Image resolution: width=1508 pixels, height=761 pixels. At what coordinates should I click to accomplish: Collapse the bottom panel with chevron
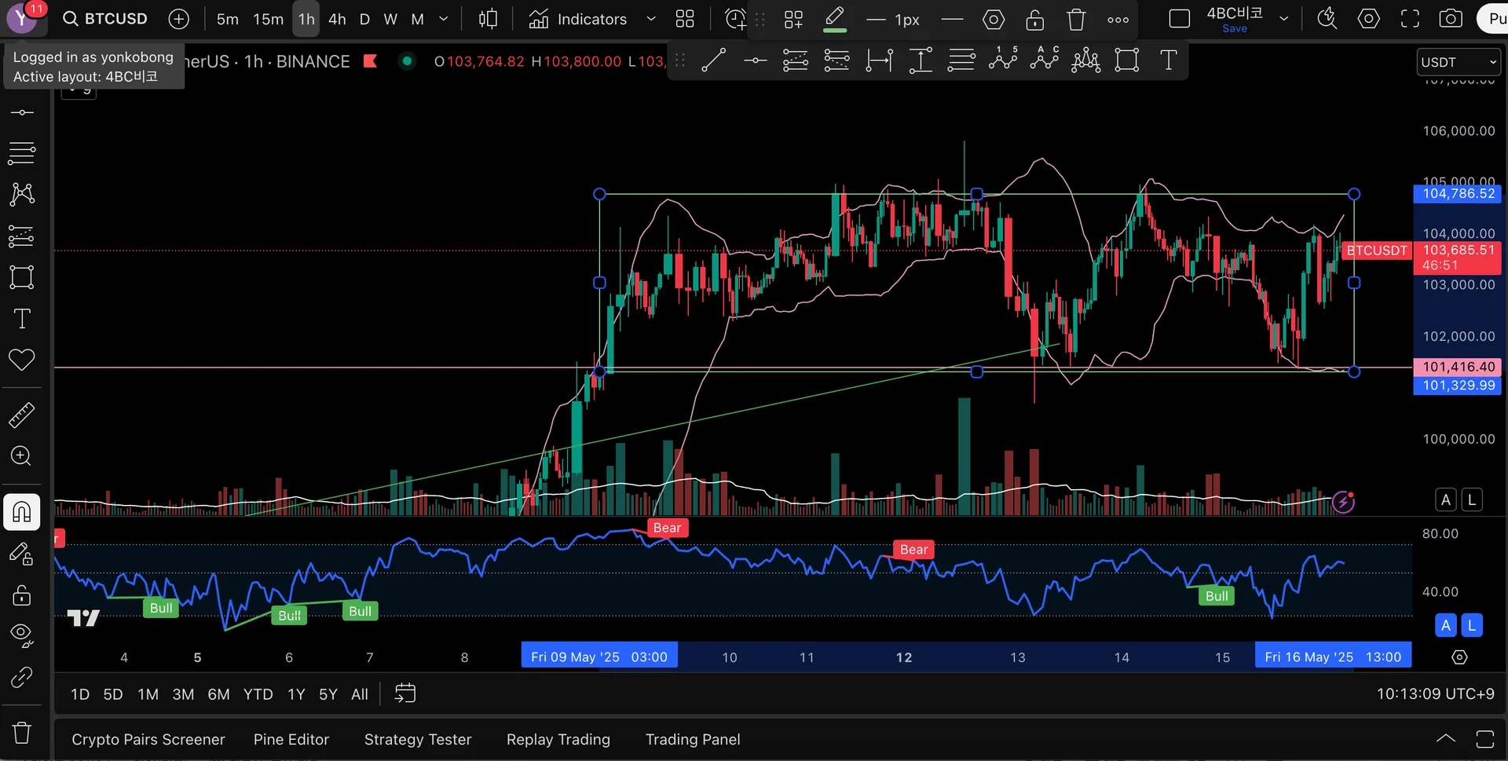pyautogui.click(x=1445, y=739)
